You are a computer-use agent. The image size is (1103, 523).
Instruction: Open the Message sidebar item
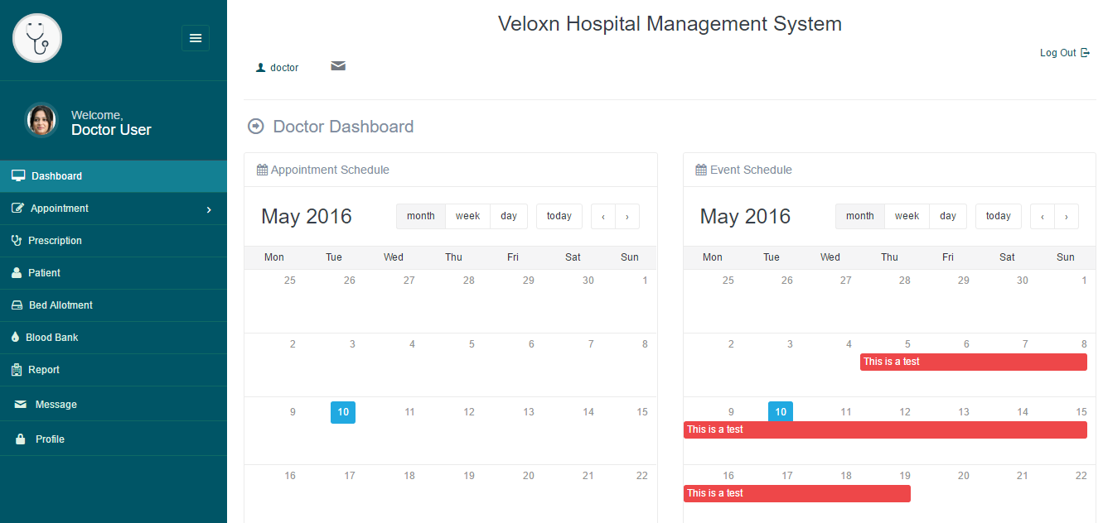click(56, 405)
